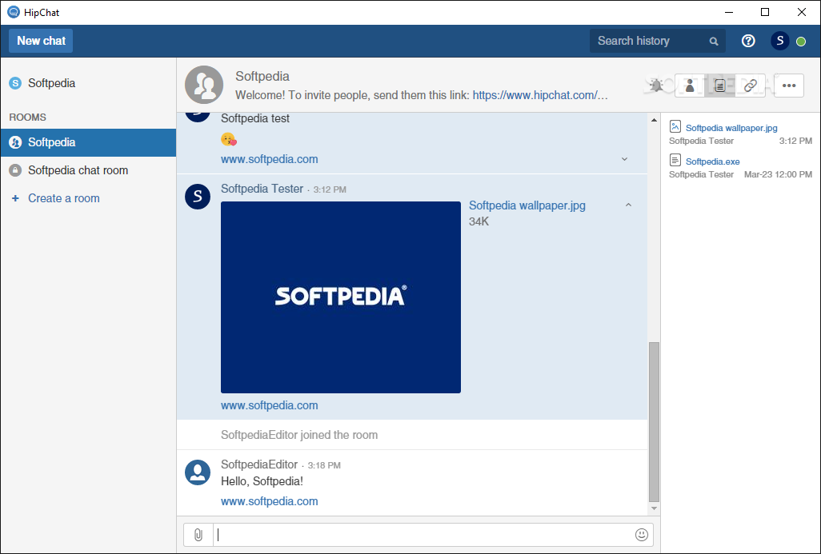821x554 pixels.
Task: Click the ROOMS section header
Action: tap(28, 118)
